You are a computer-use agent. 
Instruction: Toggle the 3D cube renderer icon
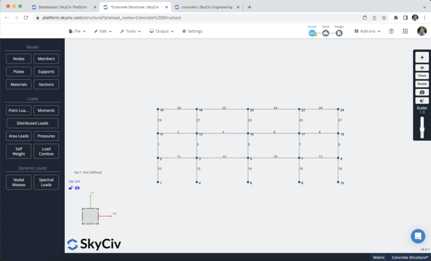click(x=422, y=100)
